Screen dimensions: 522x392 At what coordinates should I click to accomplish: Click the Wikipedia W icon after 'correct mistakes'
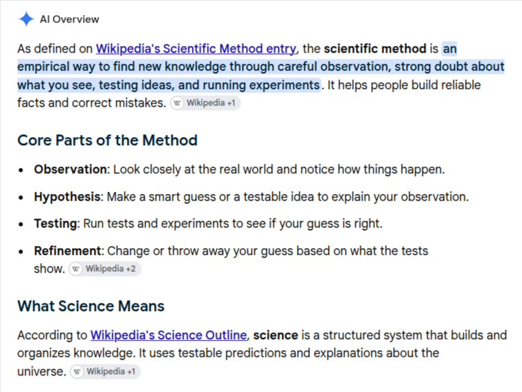(177, 103)
